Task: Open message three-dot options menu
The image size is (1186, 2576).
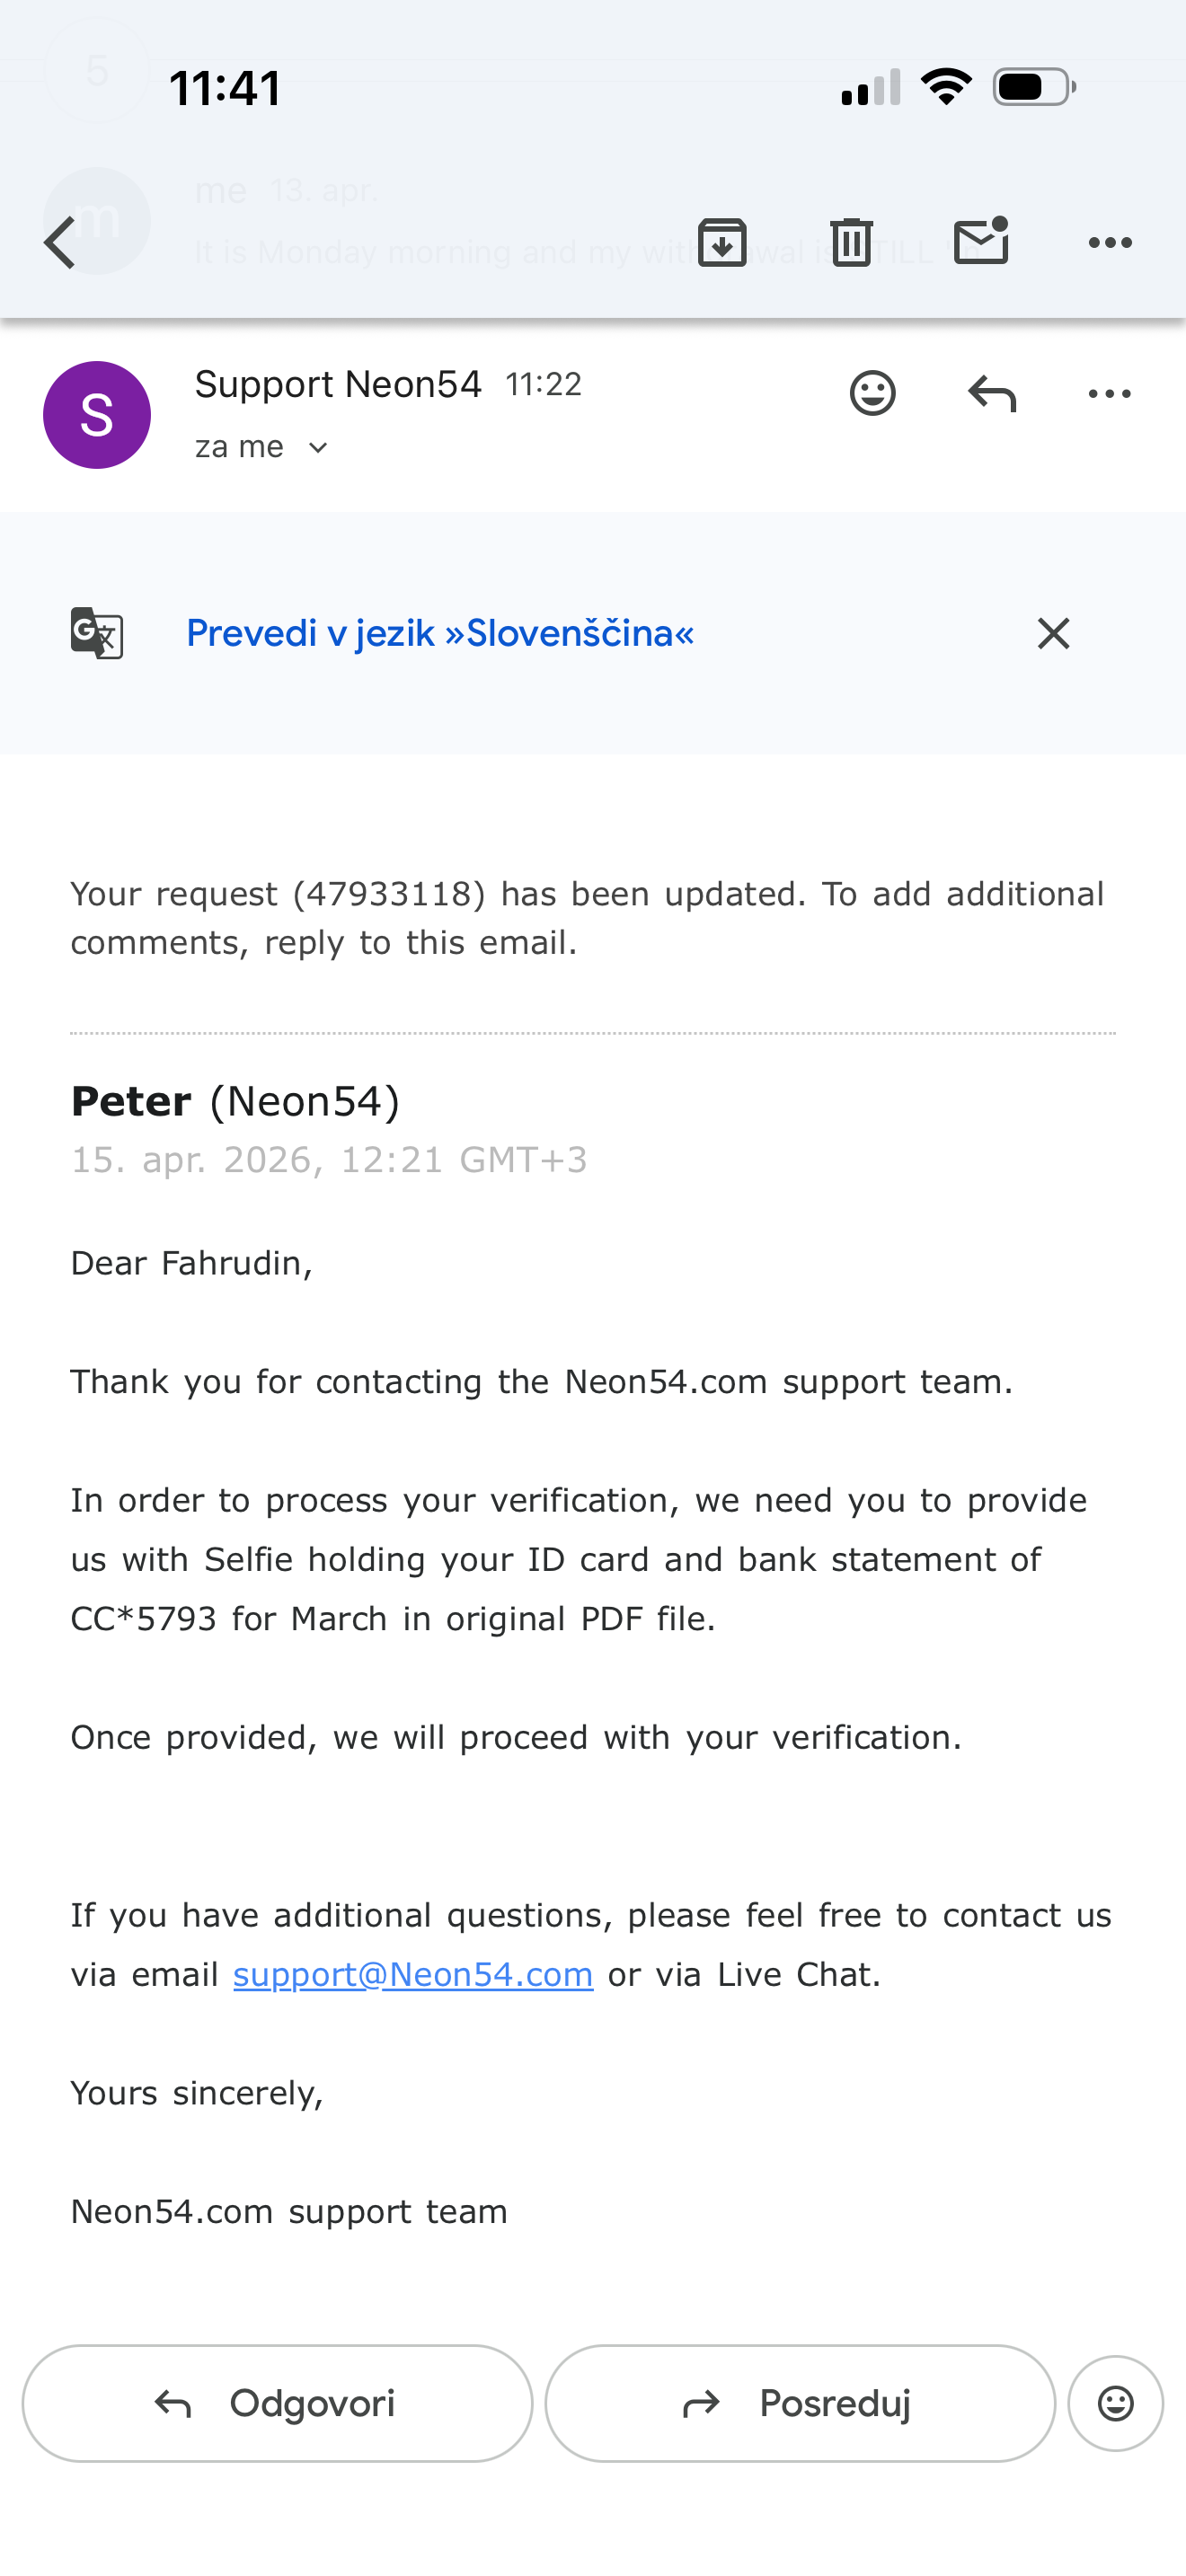Action: [1110, 394]
